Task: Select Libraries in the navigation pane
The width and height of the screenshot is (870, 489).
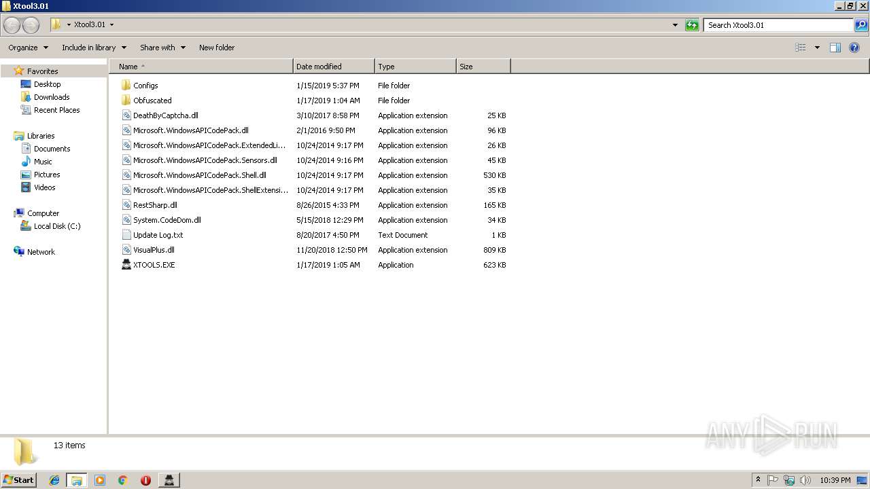Action: pyautogui.click(x=41, y=136)
